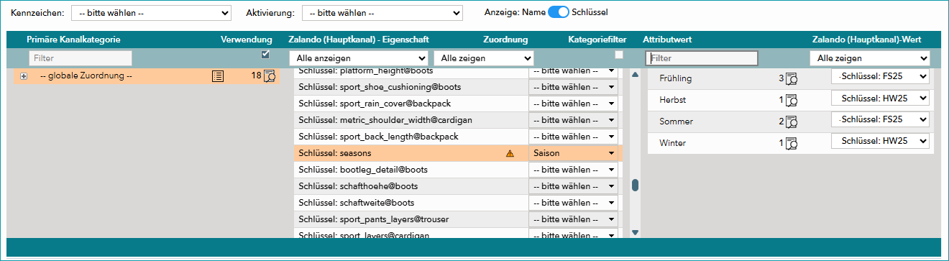Open the Zuordnung 'Alle zeigen' filter dropdown
Screen dimensions: 949x261
point(484,58)
